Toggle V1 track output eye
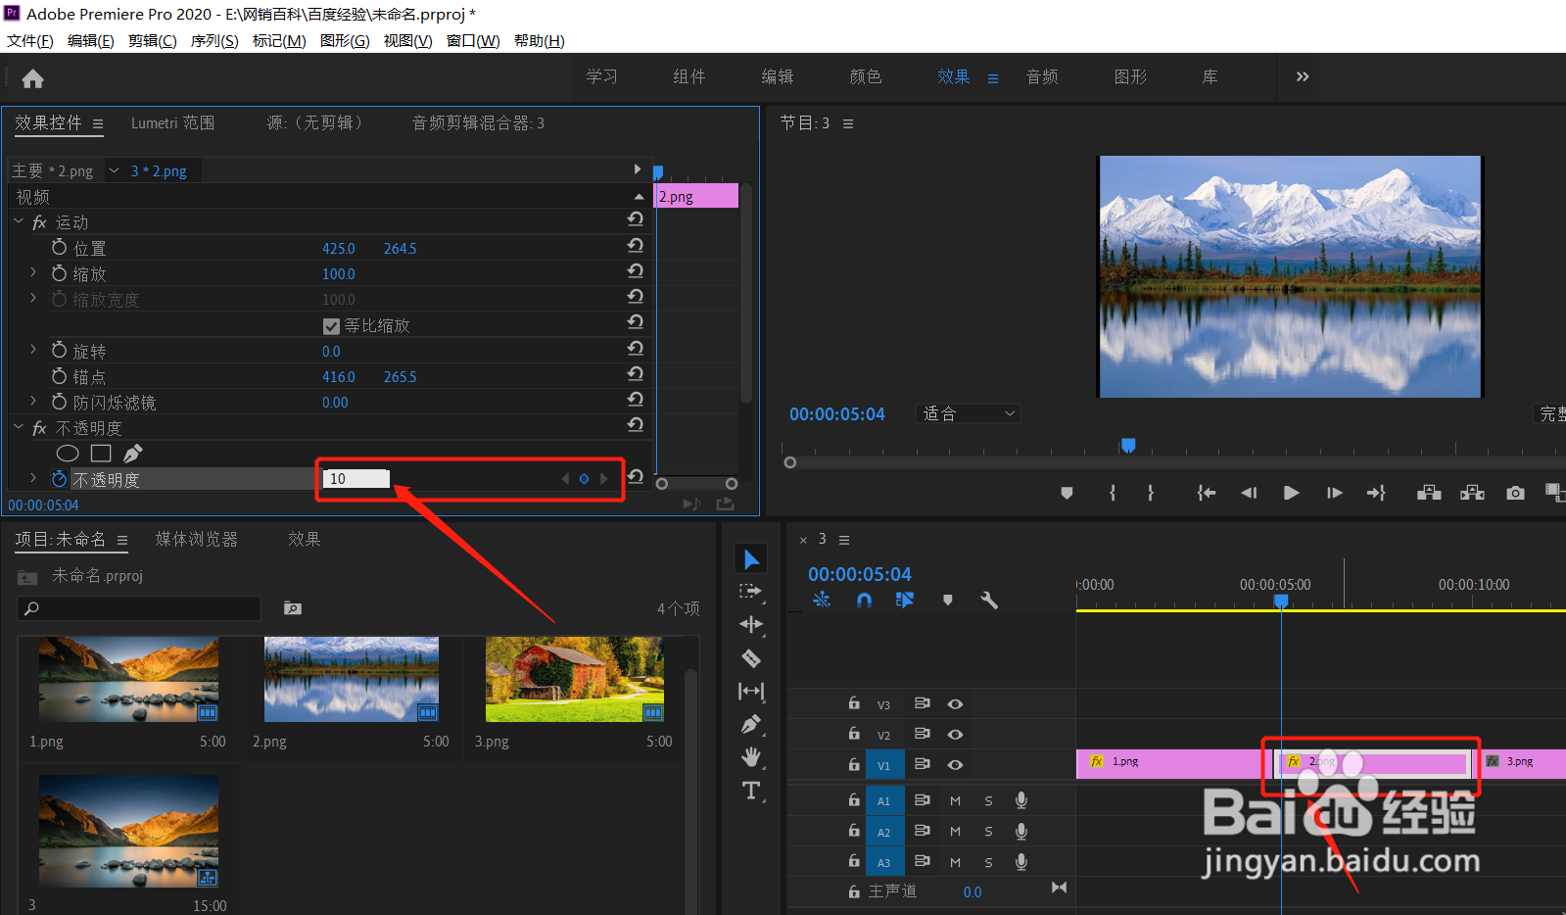 (x=955, y=765)
